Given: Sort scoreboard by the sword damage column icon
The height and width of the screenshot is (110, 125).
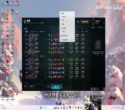Looking at the screenshot, I should [x=77, y=31].
